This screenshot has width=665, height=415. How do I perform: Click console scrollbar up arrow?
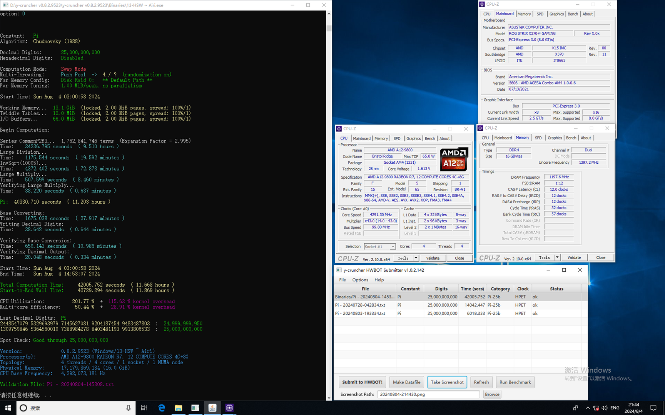pyautogui.click(x=329, y=14)
